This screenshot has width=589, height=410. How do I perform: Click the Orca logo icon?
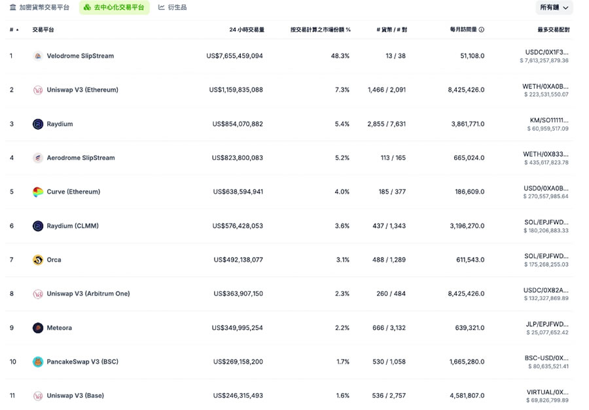(x=38, y=260)
